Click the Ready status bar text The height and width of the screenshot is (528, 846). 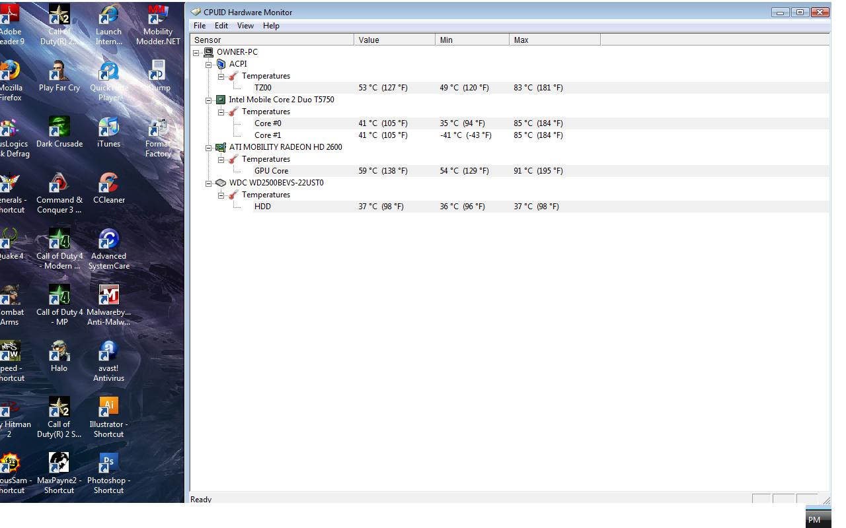click(201, 500)
